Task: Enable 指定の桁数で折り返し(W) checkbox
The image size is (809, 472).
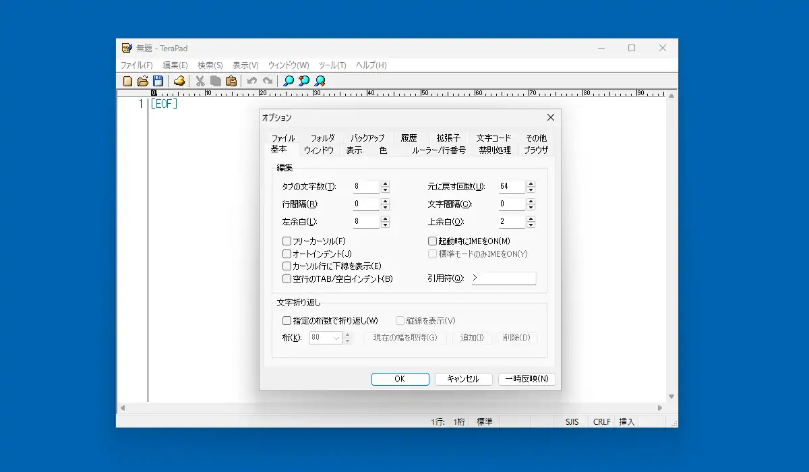Action: click(287, 321)
